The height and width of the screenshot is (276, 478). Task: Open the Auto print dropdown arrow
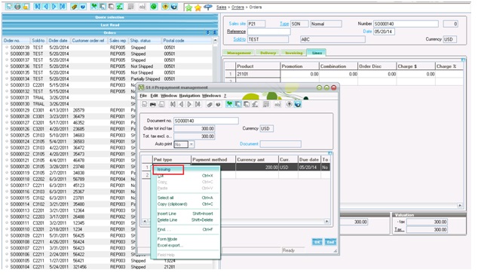pyautogui.click(x=192, y=144)
